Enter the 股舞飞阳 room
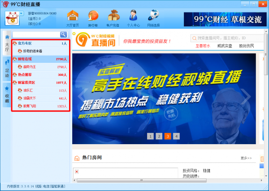The width and height of the screenshot is (269, 191). click(x=40, y=106)
